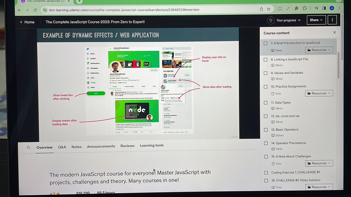351x197 pixels.
Task: Expand Resources under Practice Assignments
Action: (x=319, y=93)
